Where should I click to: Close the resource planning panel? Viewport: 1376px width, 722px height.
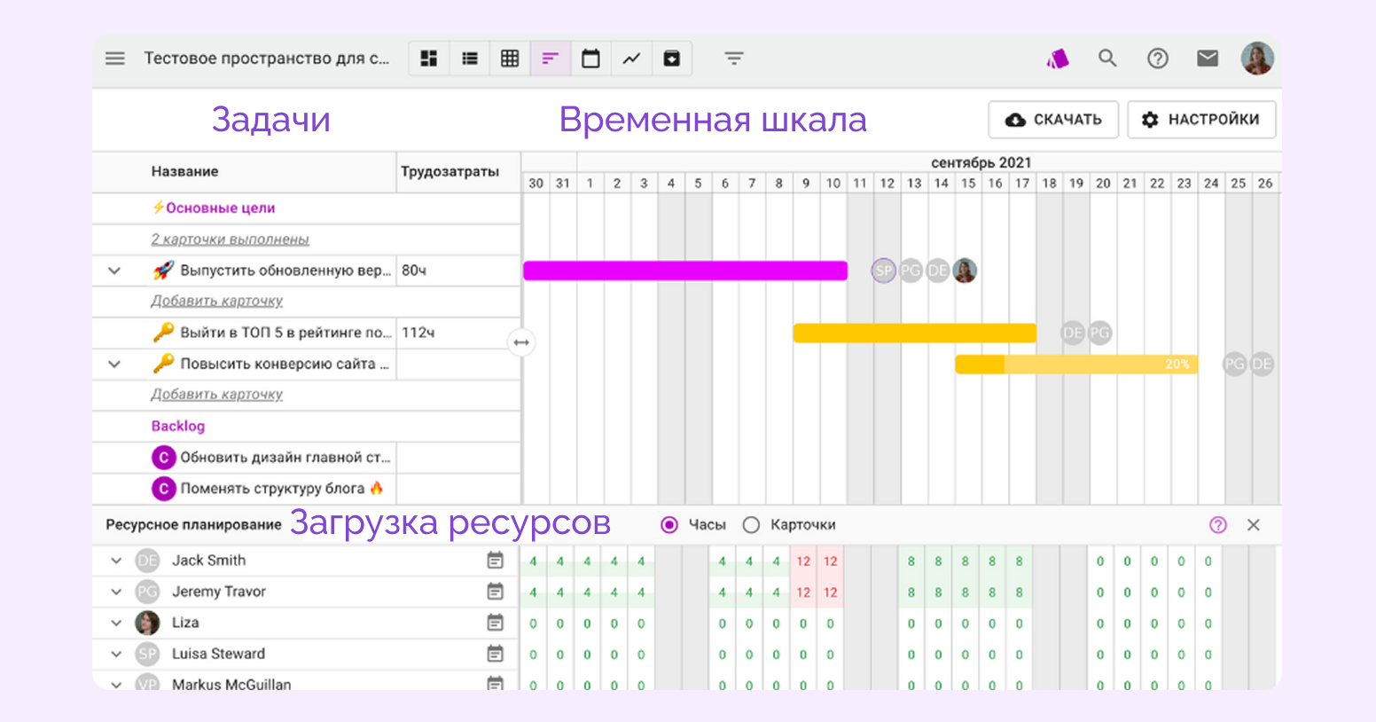tap(1254, 525)
